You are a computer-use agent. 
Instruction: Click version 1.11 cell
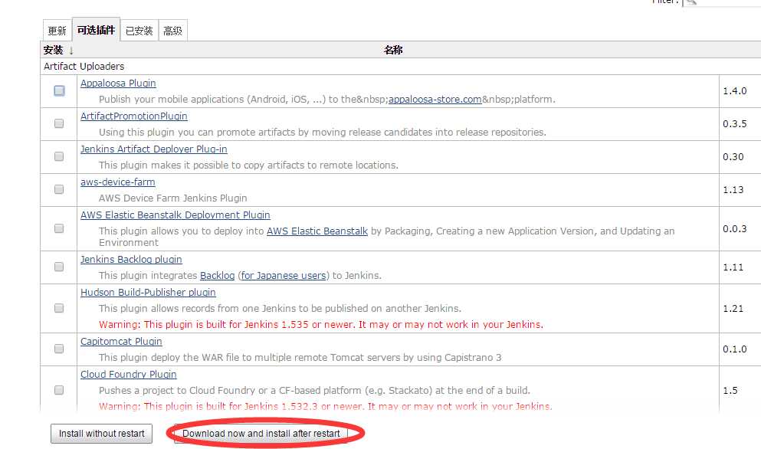pyautogui.click(x=733, y=267)
